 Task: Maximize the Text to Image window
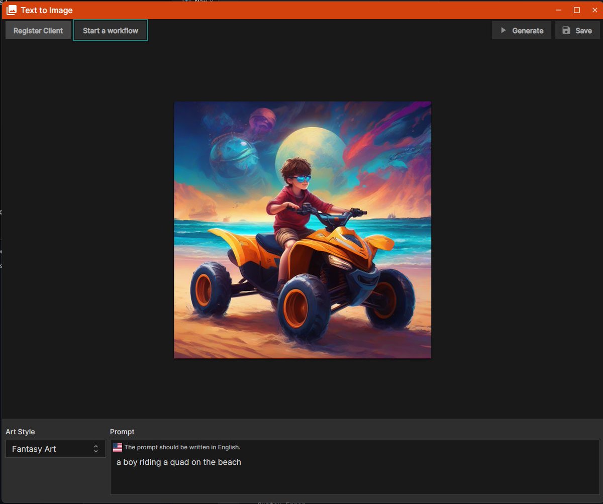(x=577, y=10)
